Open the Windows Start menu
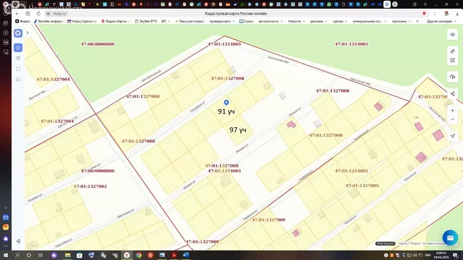 click(5, 255)
